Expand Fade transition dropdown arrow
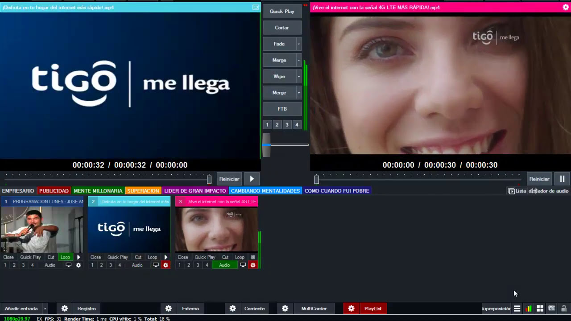Image resolution: width=571 pixels, height=321 pixels. [299, 44]
